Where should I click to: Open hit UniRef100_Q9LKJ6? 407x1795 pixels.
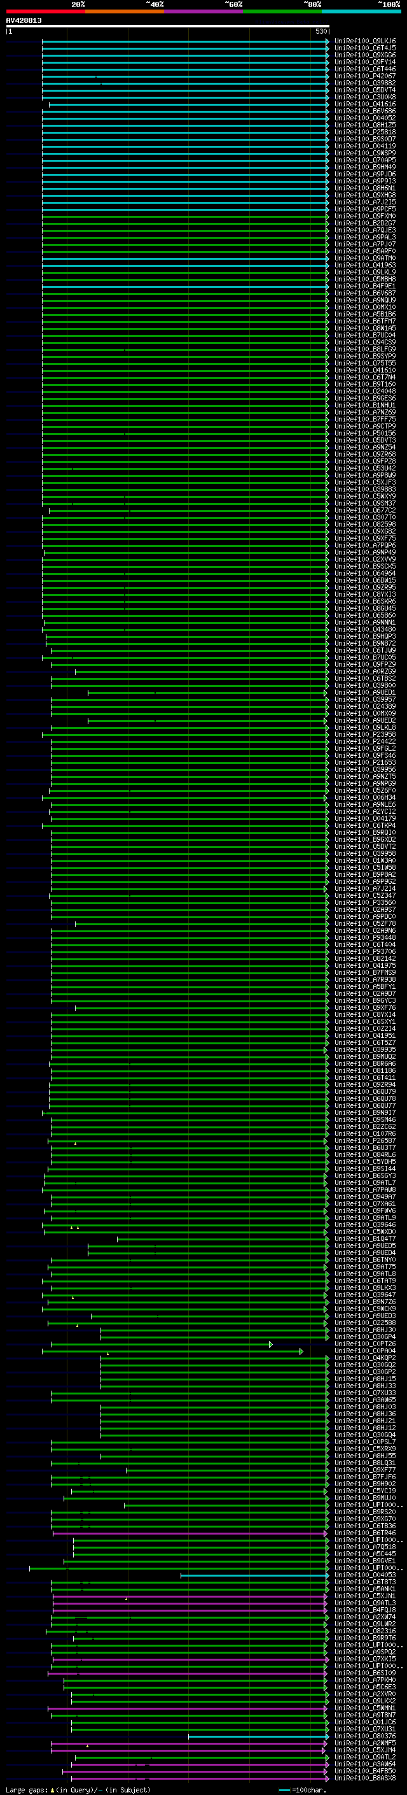coord(364,41)
